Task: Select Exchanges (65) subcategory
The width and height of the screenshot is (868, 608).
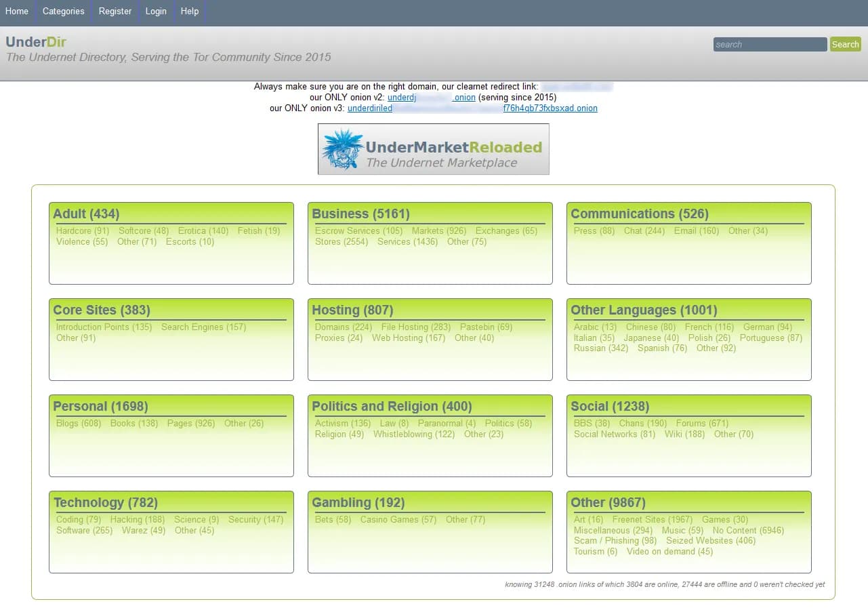Action: tap(506, 231)
